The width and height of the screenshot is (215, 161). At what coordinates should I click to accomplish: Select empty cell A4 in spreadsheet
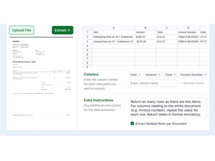click(x=114, y=46)
